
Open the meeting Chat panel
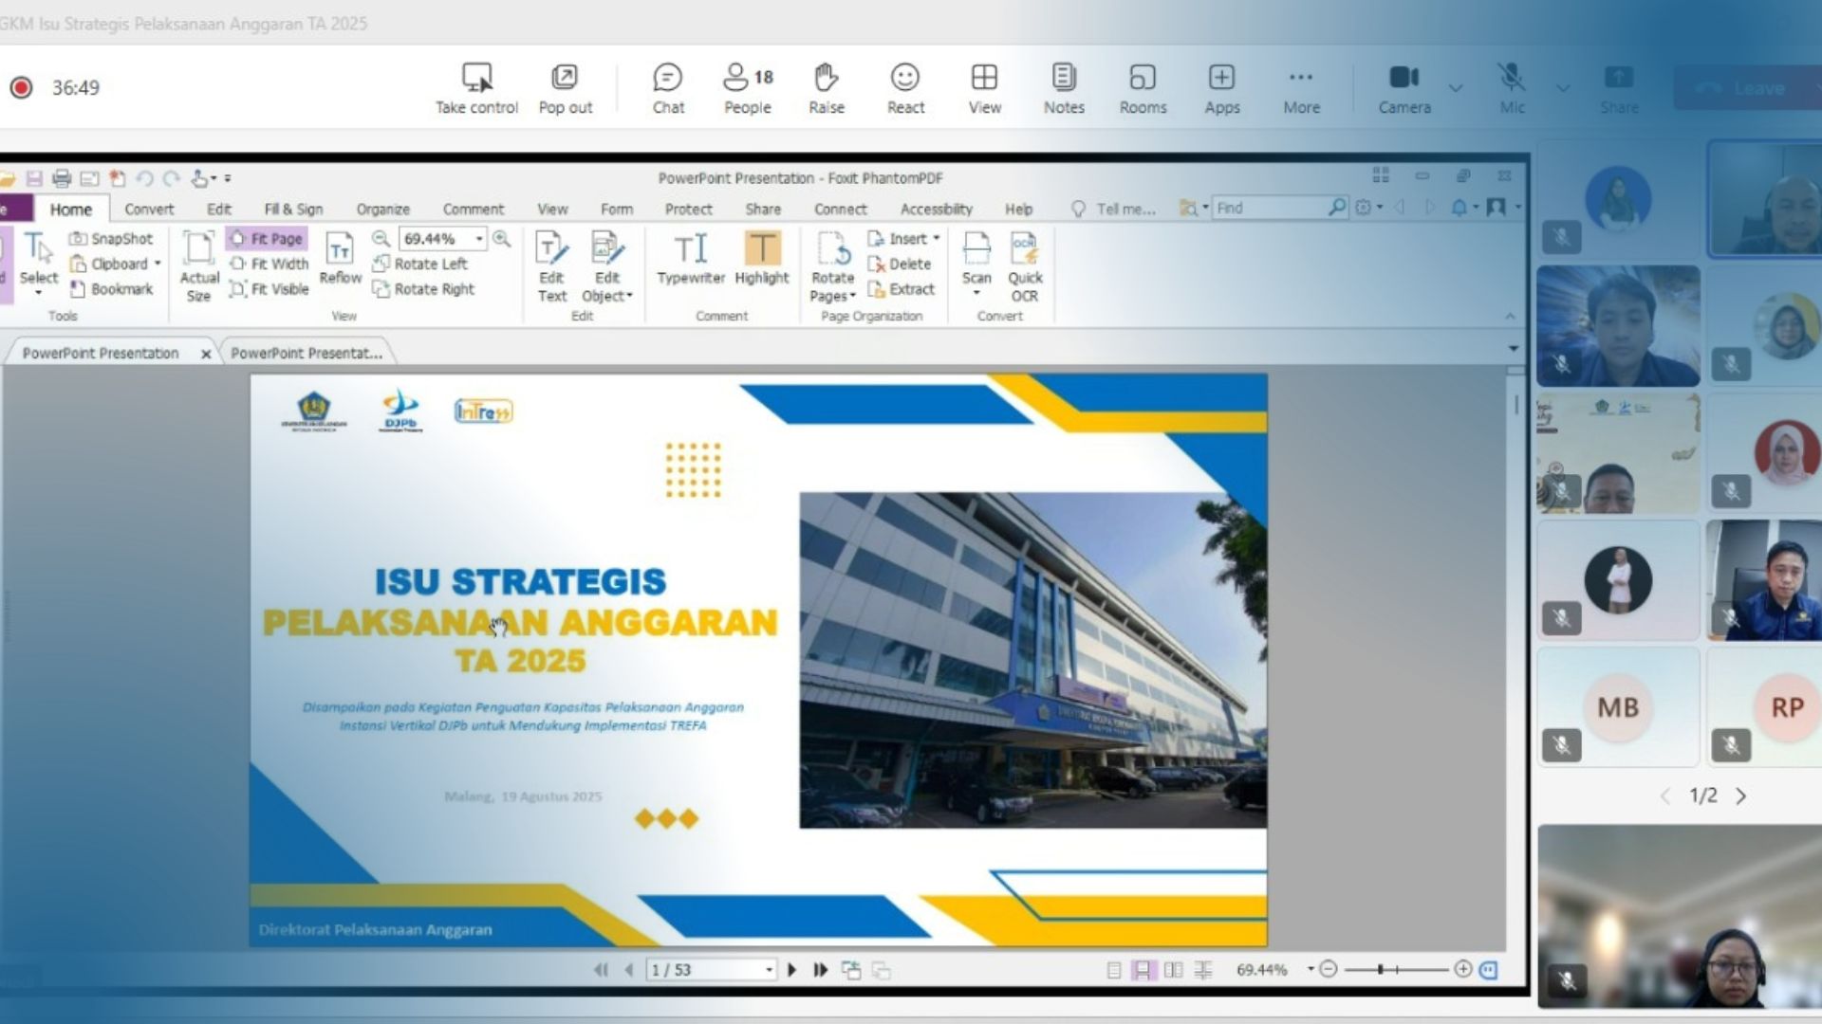pyautogui.click(x=667, y=78)
